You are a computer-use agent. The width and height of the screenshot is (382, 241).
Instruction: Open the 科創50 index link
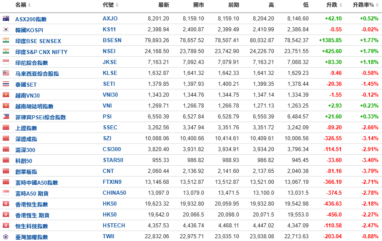(x=24, y=161)
